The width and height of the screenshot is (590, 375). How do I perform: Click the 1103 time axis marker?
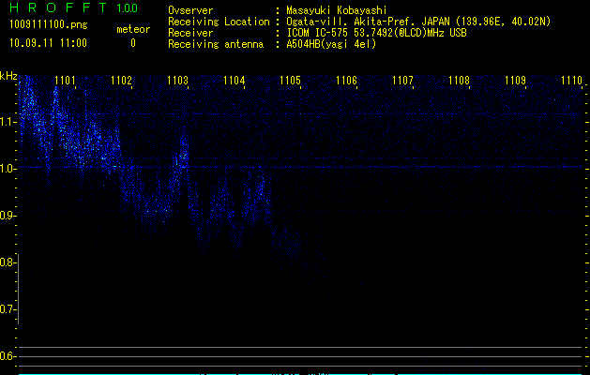coord(177,81)
